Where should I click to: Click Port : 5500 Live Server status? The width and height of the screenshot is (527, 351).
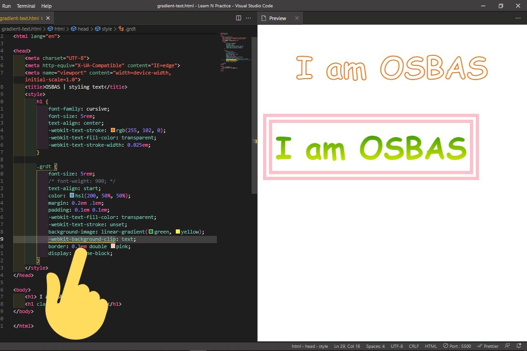click(457, 346)
